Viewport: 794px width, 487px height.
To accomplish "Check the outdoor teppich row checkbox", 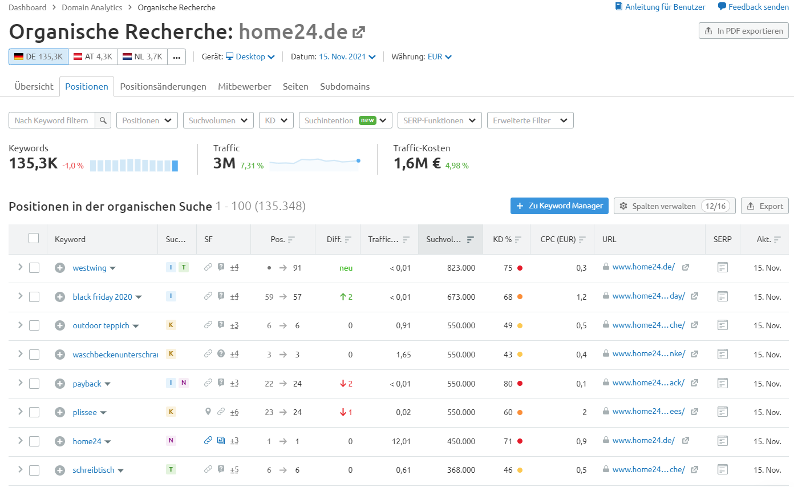I will [x=34, y=325].
